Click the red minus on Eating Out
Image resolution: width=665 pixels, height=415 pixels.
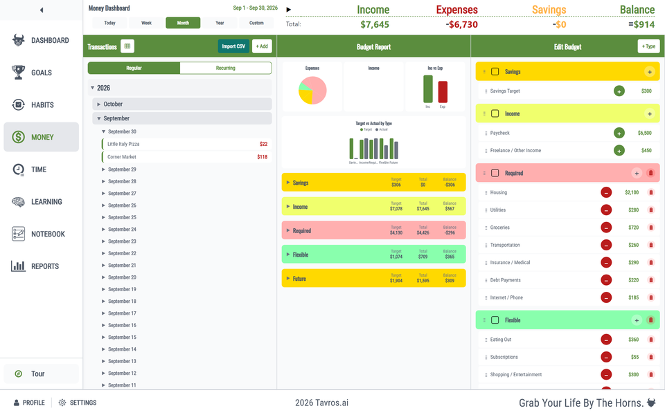point(606,340)
